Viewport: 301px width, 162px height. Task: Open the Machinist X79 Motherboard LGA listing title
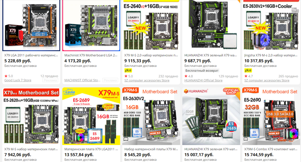coord(91,55)
